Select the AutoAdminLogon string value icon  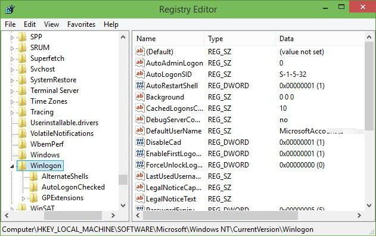(x=140, y=63)
